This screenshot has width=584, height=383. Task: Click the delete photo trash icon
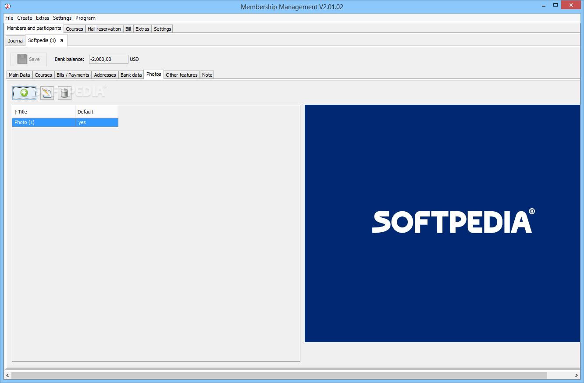(64, 93)
